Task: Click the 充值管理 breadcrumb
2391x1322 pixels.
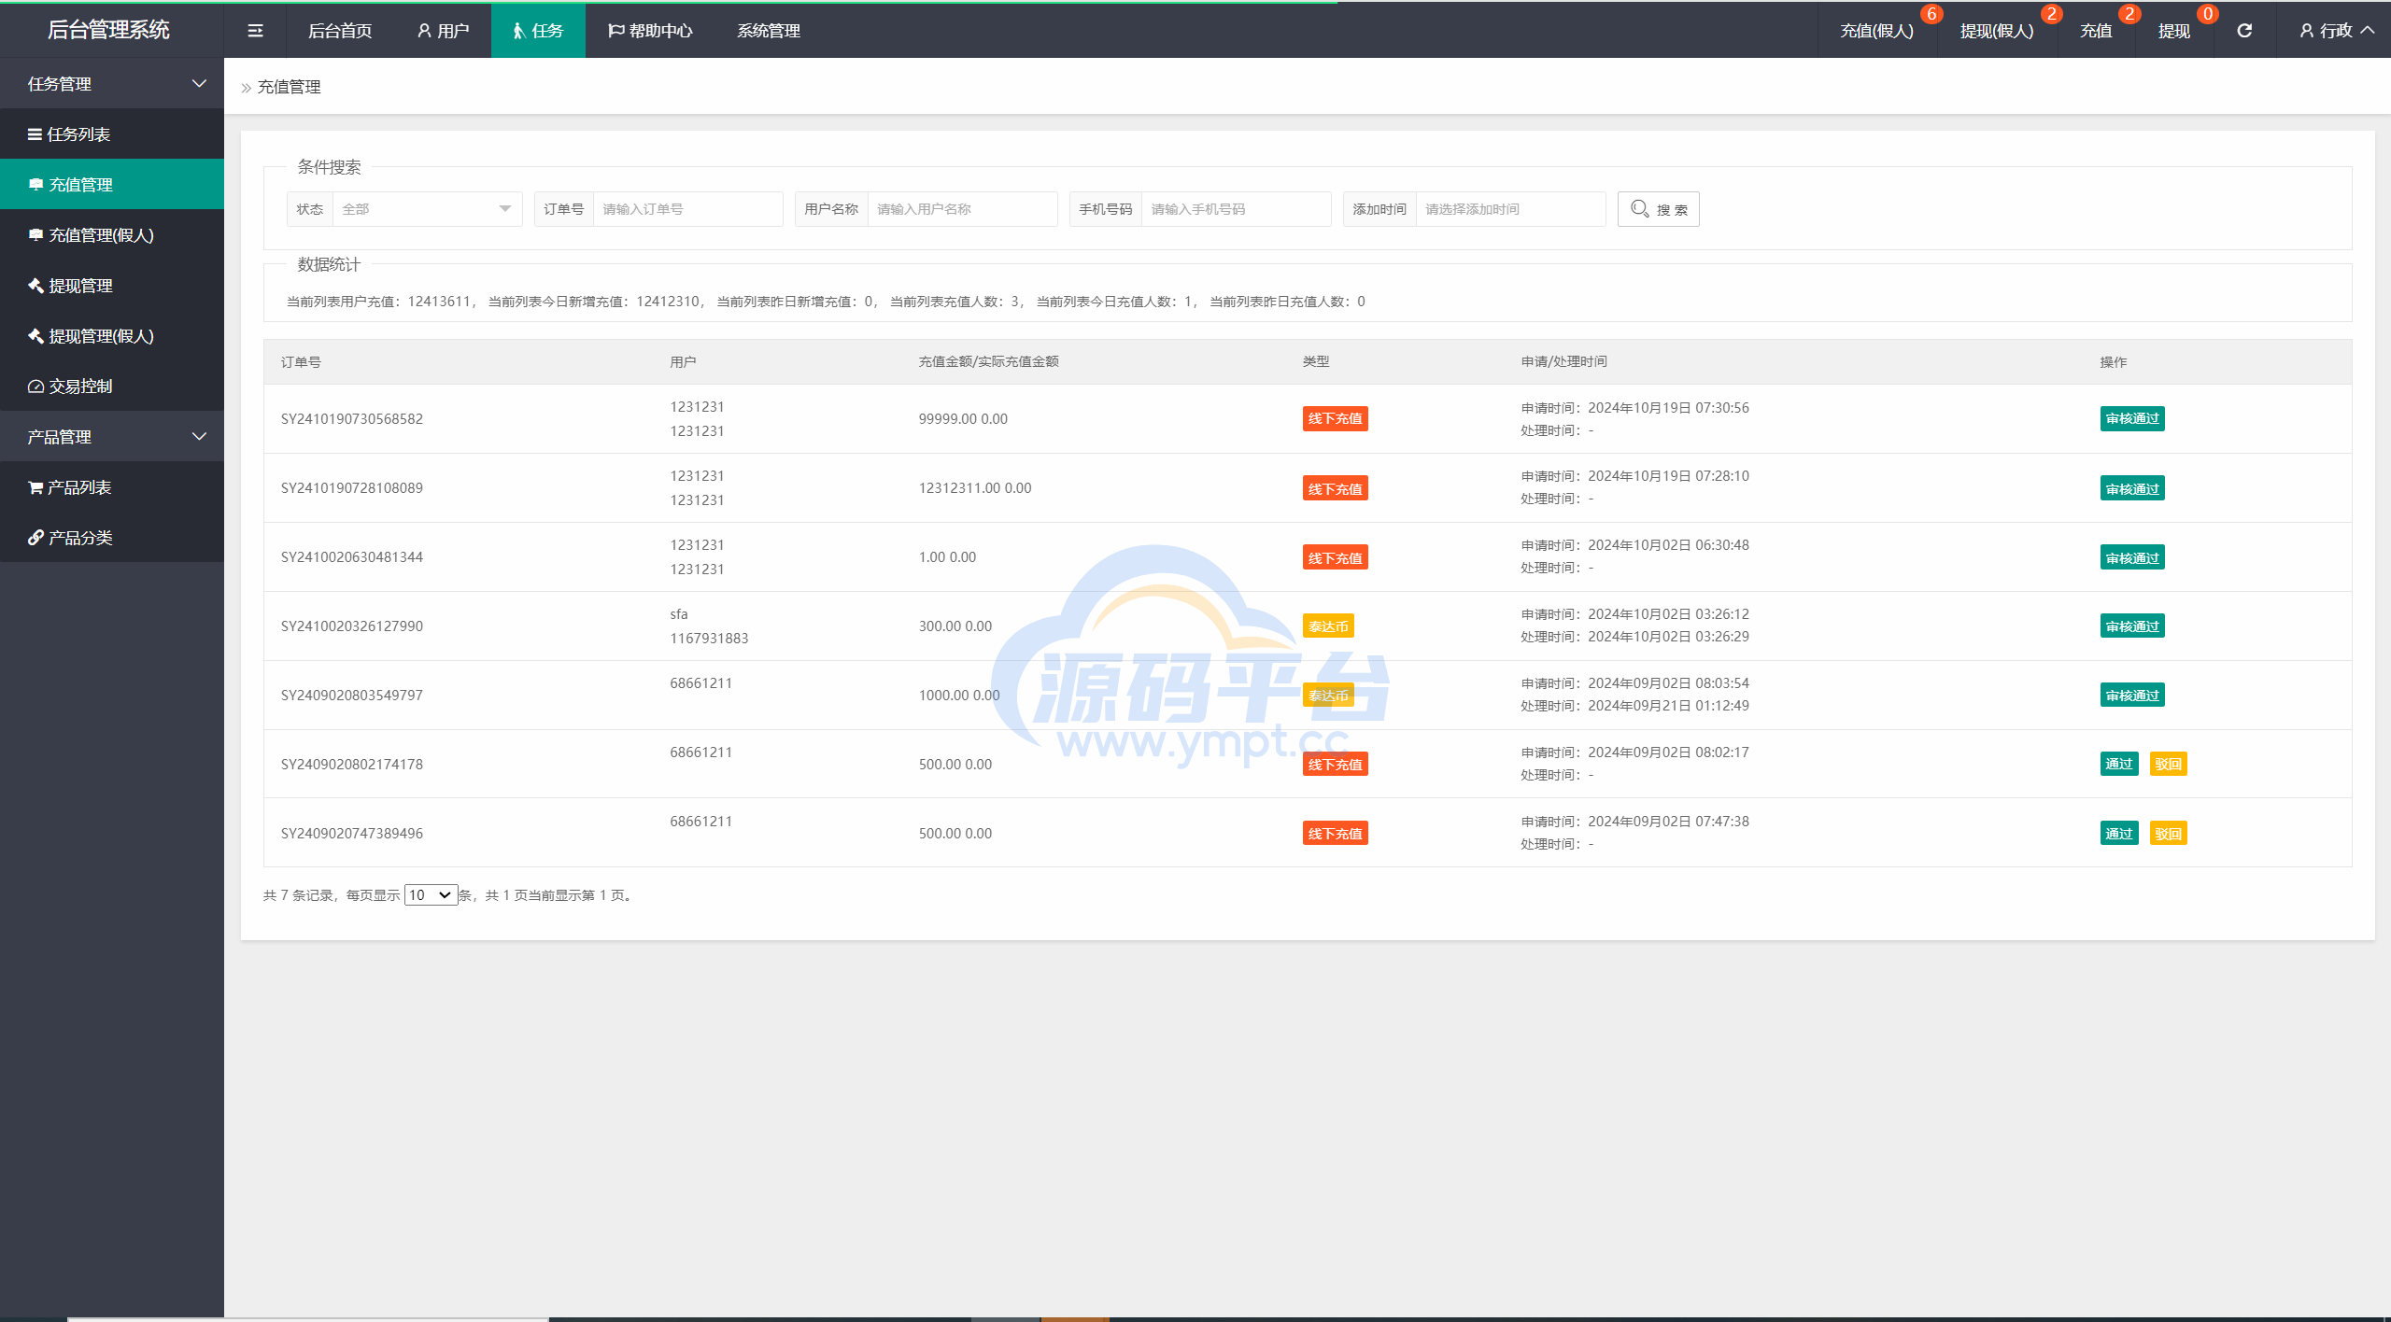Action: [x=289, y=87]
